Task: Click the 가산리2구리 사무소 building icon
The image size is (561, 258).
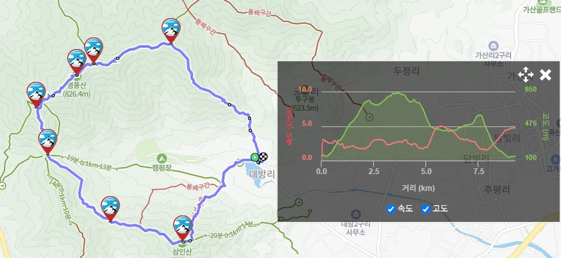Action: point(493,46)
